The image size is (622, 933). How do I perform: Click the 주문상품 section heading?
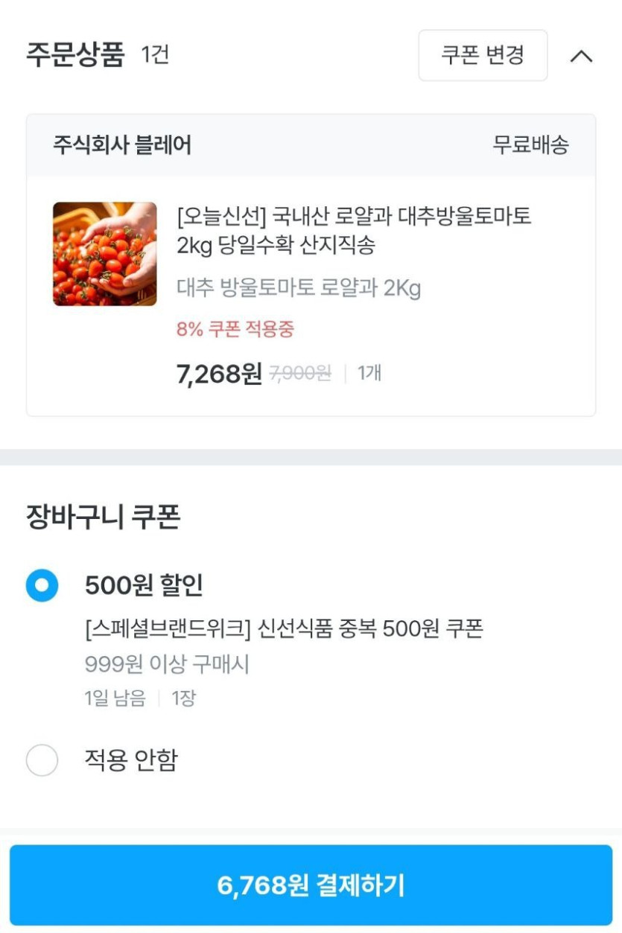click(75, 56)
